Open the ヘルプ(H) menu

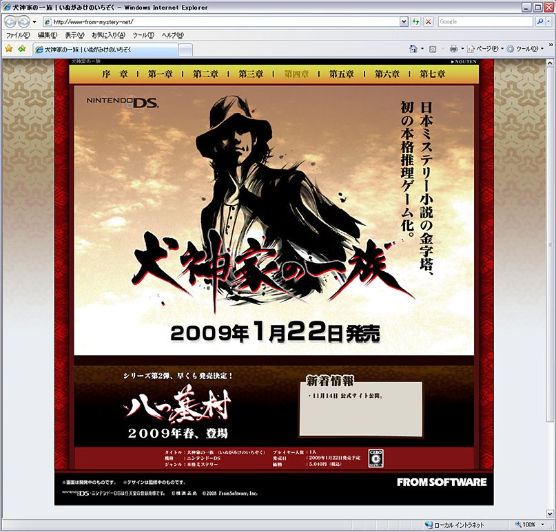click(x=173, y=35)
